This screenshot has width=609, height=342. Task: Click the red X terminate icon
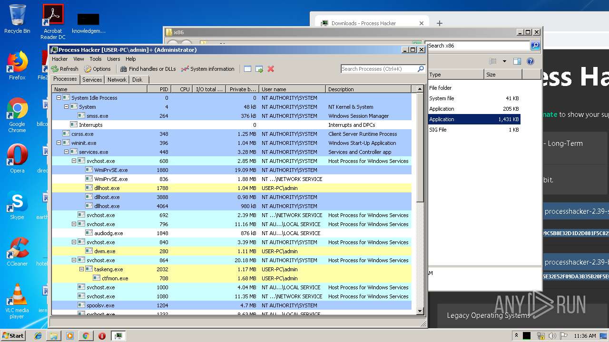(271, 69)
